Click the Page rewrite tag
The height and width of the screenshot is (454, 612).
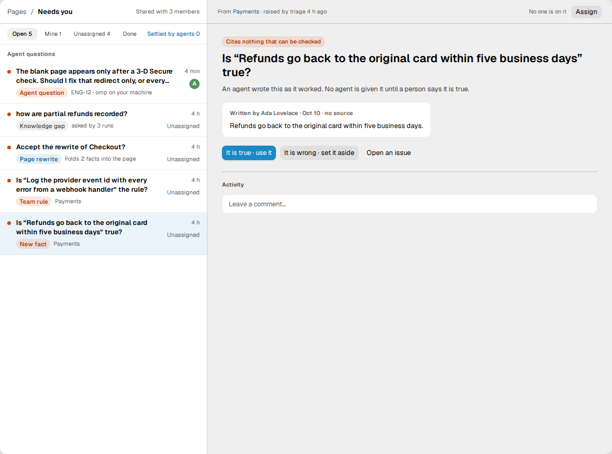pos(39,159)
